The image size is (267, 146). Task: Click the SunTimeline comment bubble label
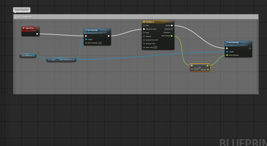coord(22,10)
